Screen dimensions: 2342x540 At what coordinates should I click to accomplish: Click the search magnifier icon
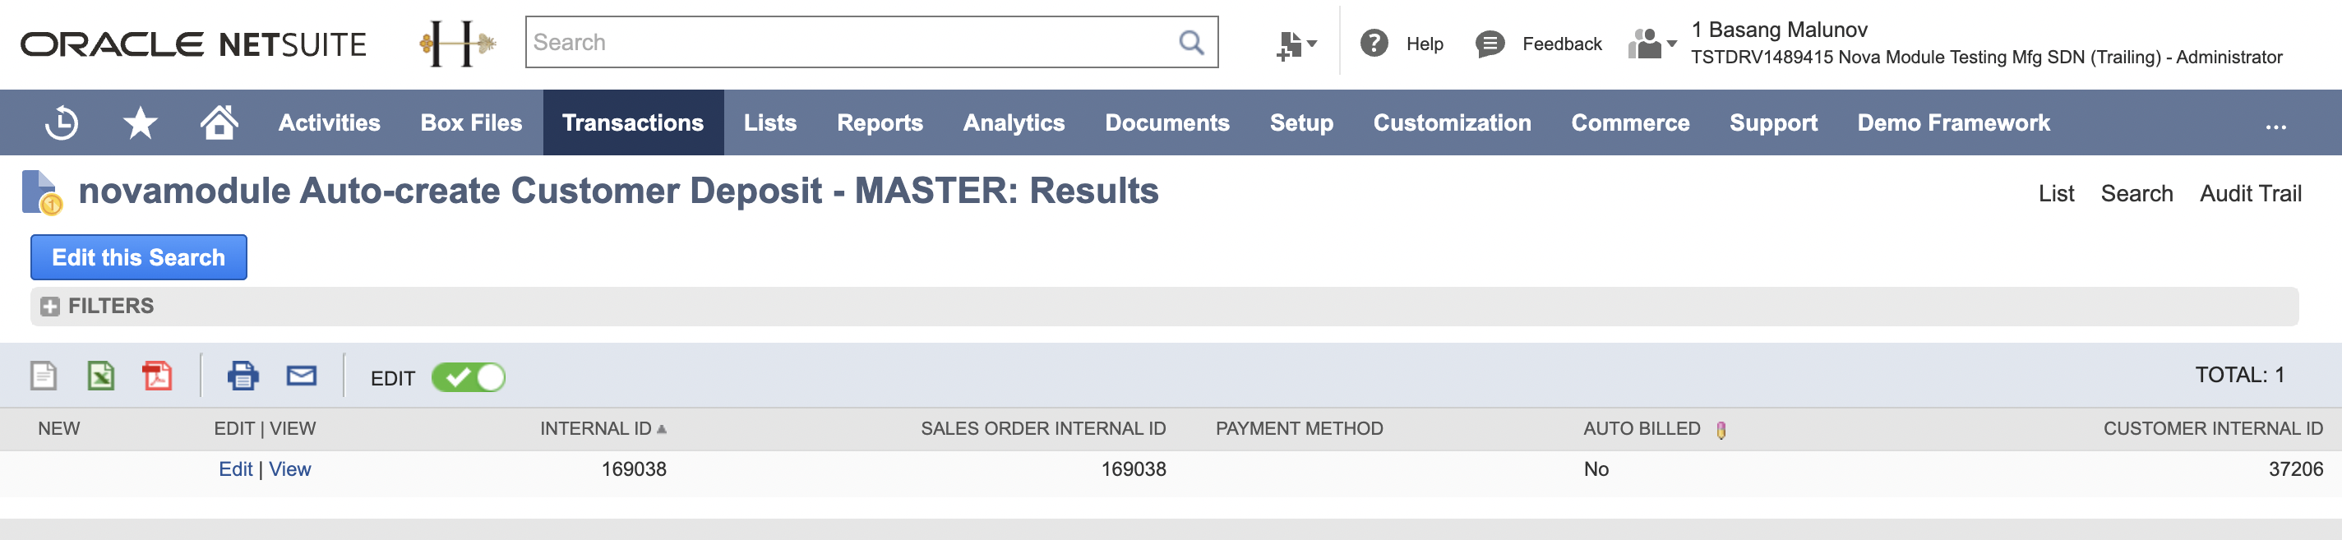pyautogui.click(x=1191, y=42)
